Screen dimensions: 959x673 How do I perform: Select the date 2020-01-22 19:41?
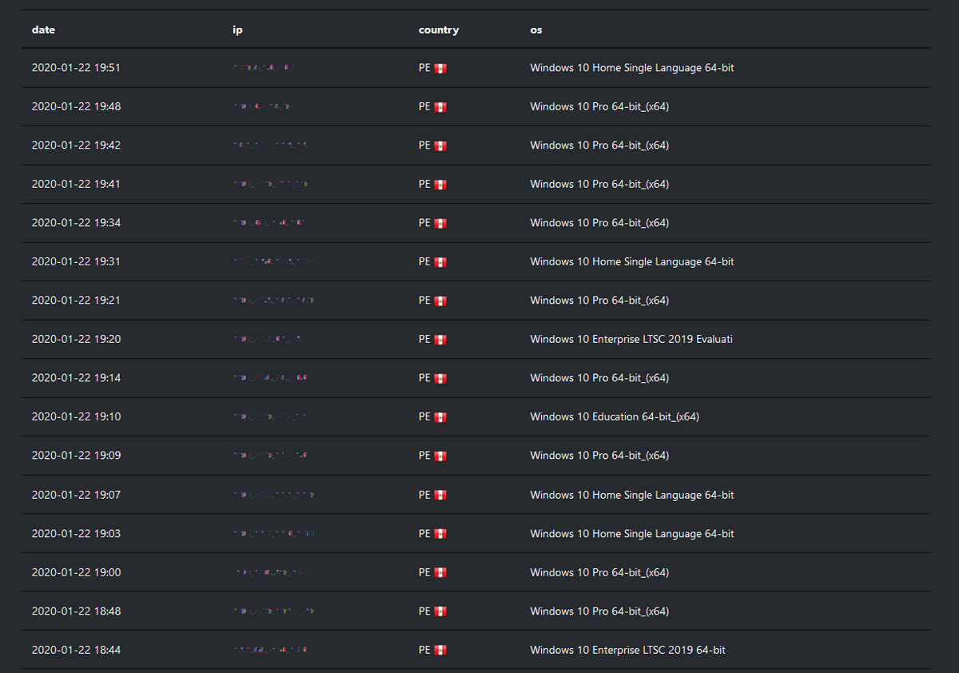[76, 184]
